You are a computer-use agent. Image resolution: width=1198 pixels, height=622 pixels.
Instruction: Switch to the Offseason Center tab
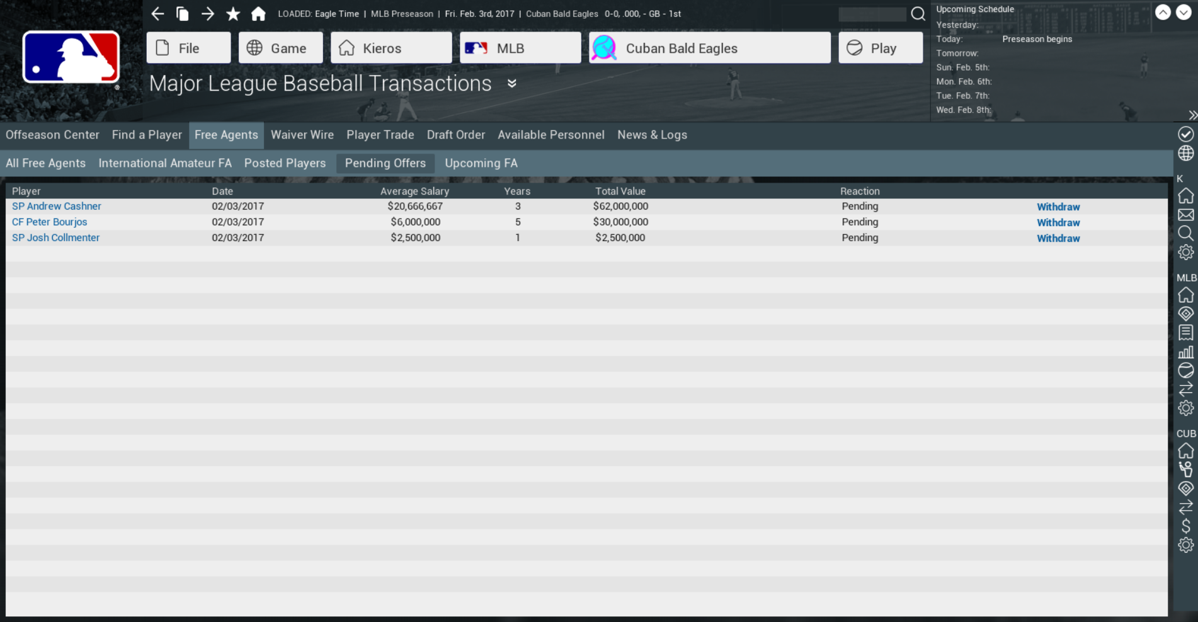(x=52, y=135)
